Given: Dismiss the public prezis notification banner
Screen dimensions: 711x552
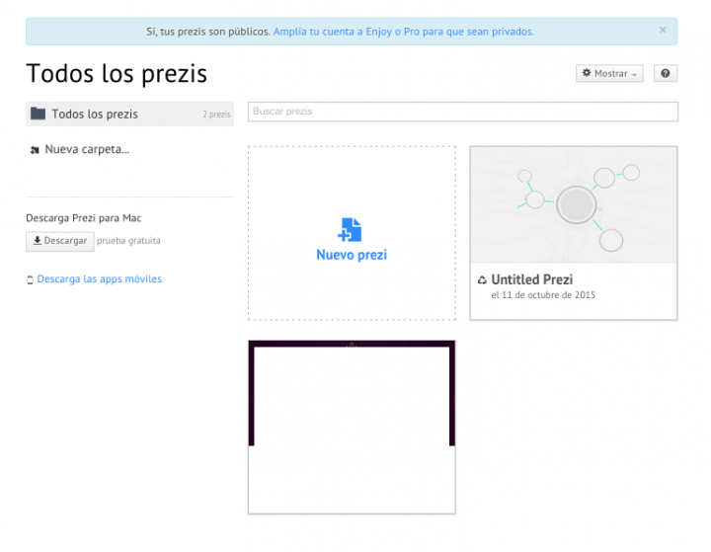Looking at the screenshot, I should coord(663,31).
